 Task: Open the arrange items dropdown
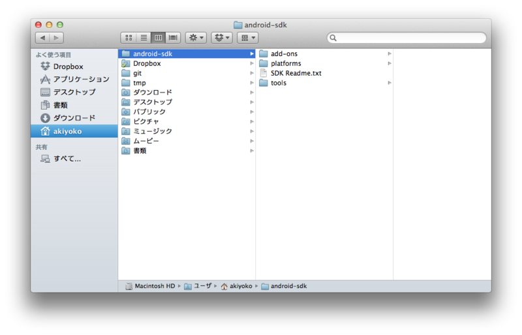click(248, 38)
